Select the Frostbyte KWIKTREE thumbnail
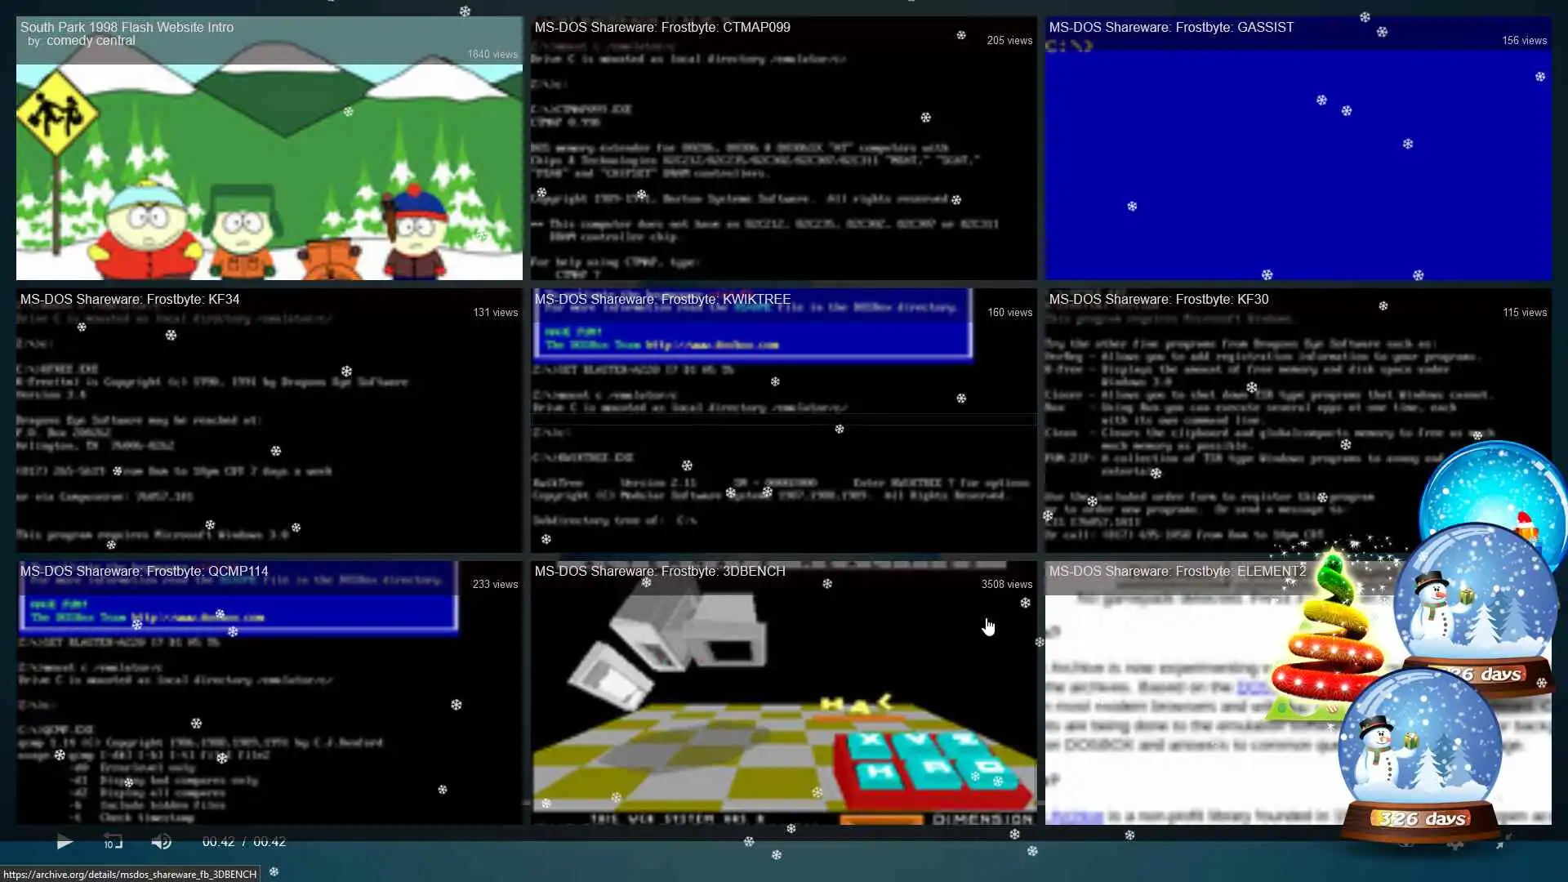The image size is (1568, 882). [783, 425]
